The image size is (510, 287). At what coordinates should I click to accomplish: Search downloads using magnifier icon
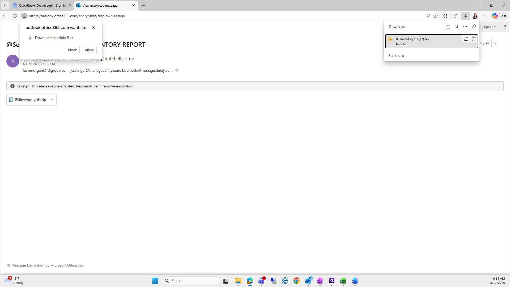(456, 27)
